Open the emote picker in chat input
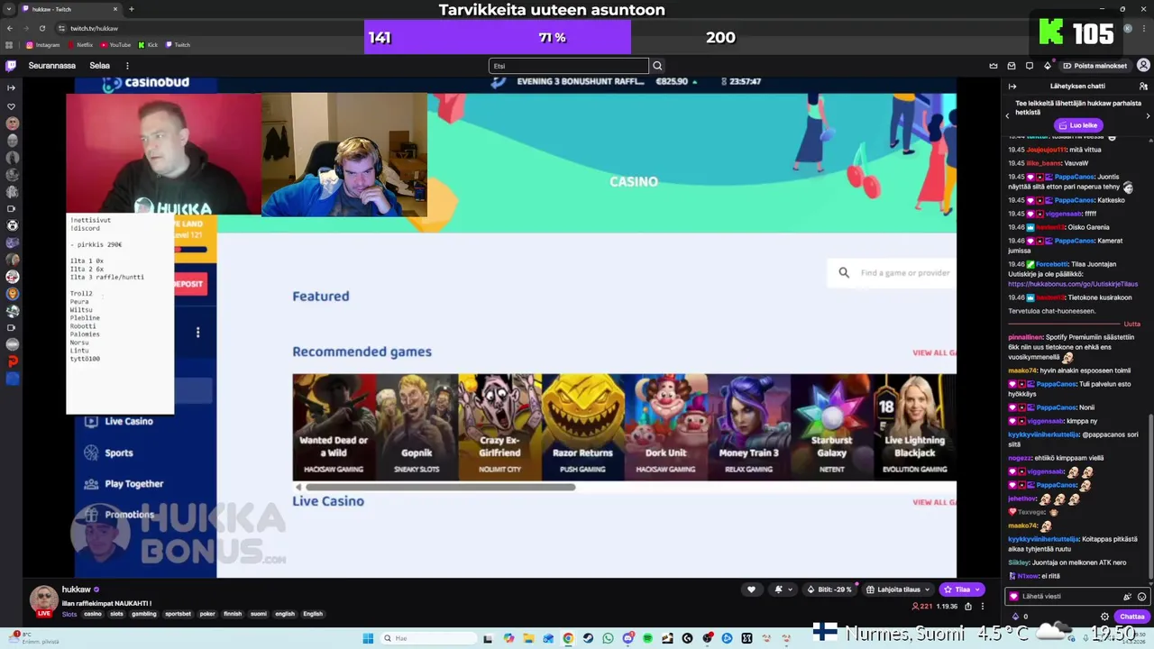The width and height of the screenshot is (1154, 649). coord(1141,597)
